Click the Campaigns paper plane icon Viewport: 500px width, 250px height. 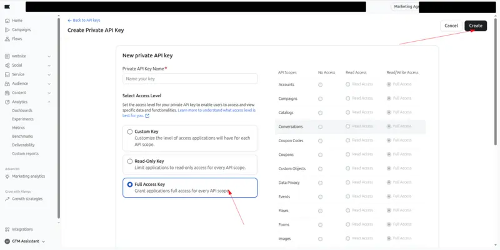(x=7, y=30)
